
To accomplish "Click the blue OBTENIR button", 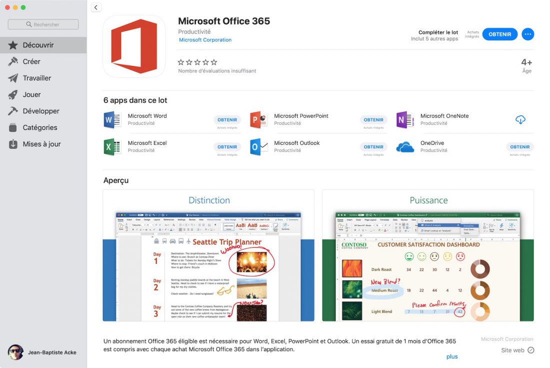I will (499, 34).
